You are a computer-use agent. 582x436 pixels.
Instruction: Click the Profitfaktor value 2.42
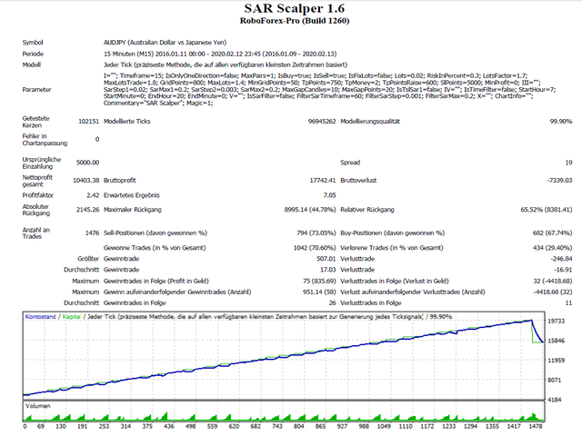93,195
